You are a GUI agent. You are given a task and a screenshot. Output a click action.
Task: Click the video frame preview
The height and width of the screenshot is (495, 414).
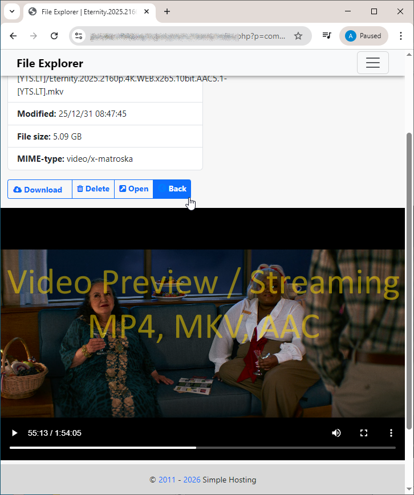point(202,333)
